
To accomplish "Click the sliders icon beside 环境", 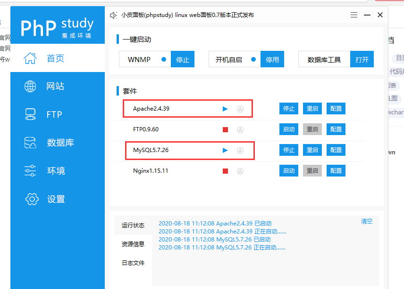I will (30, 171).
